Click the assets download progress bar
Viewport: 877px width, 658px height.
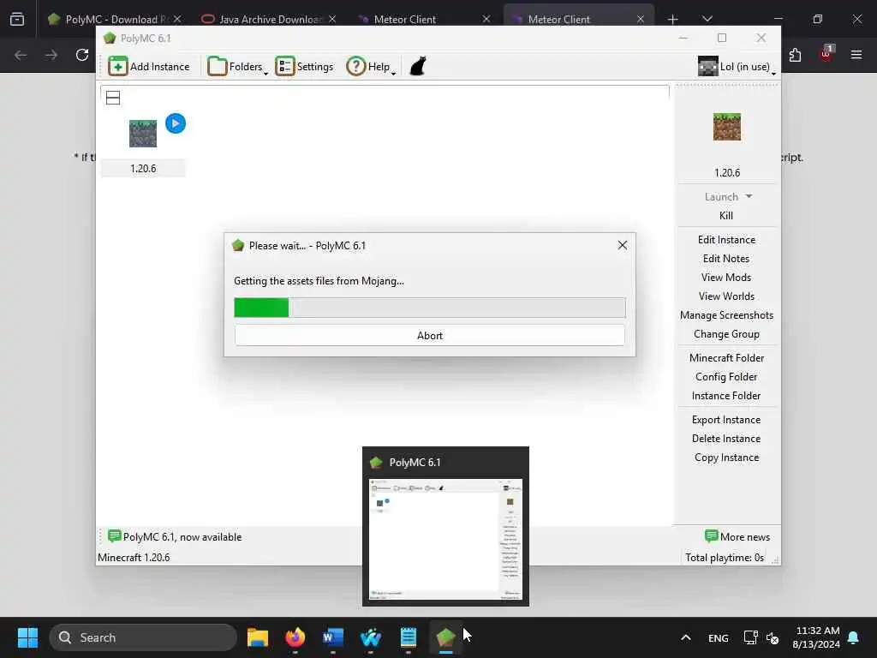pos(430,308)
